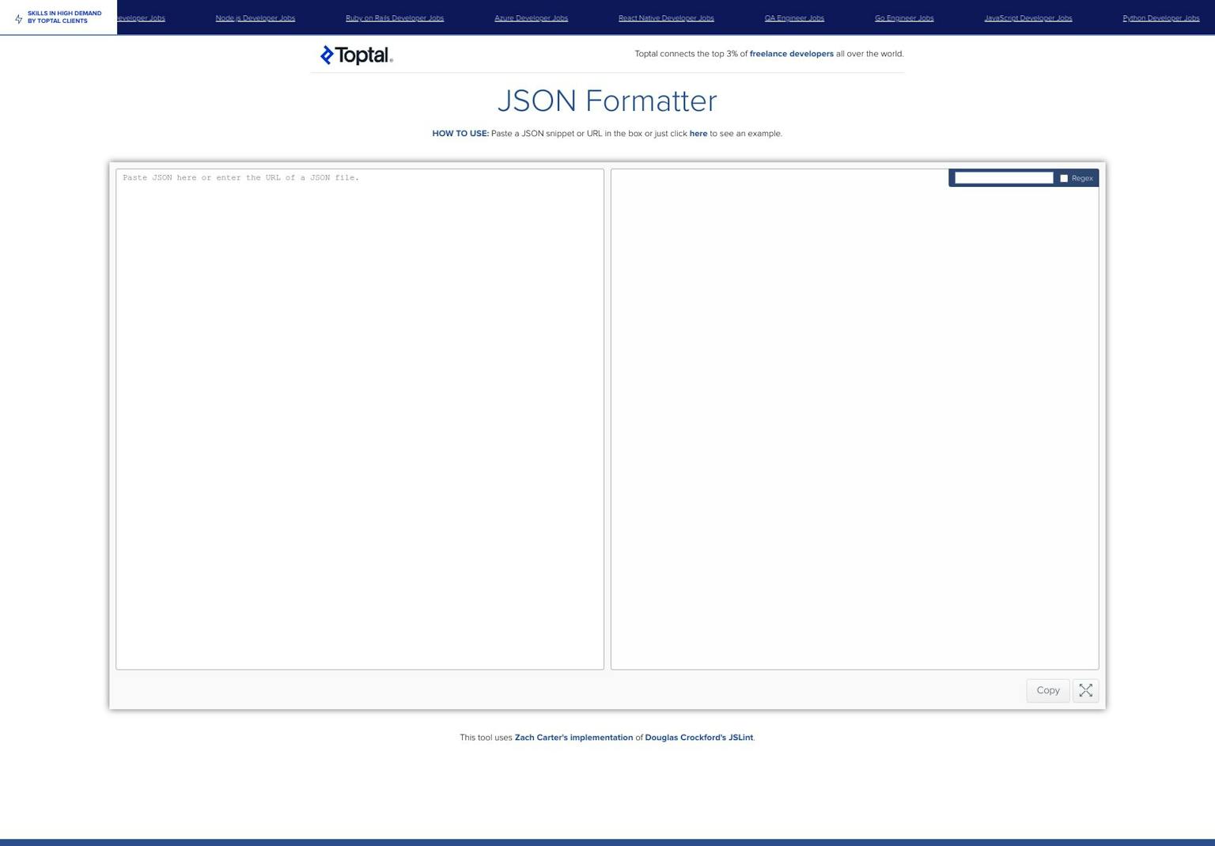Visit Zach Carter's implementation link
1215x846 pixels.
pyautogui.click(x=573, y=737)
